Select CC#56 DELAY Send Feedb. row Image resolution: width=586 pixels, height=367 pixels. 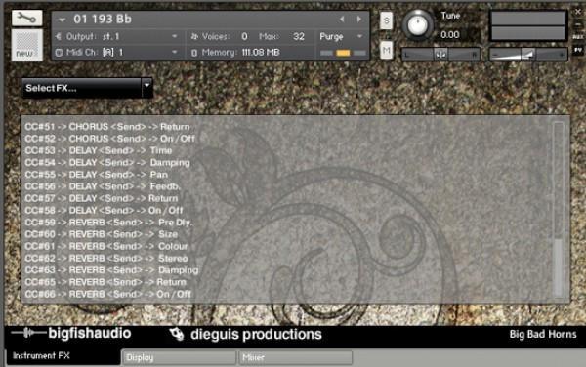coord(103,186)
